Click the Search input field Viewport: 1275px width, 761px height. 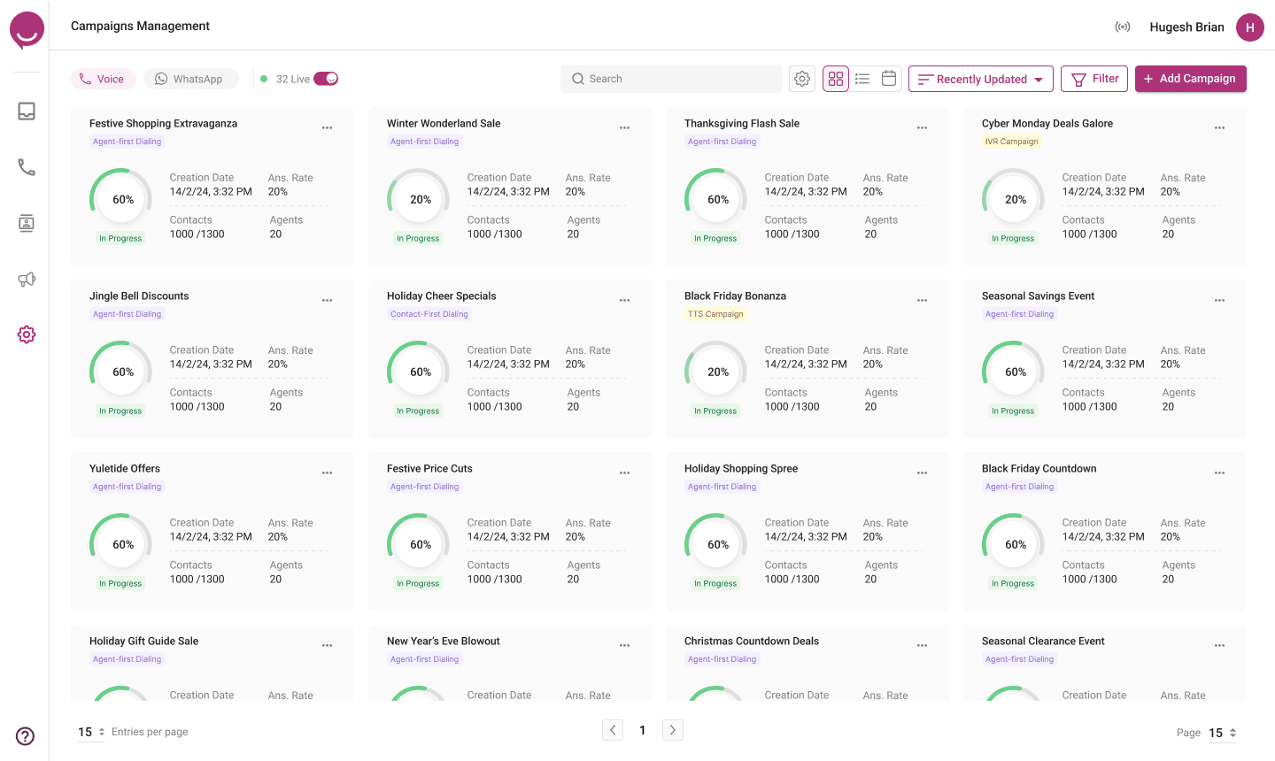coord(671,79)
